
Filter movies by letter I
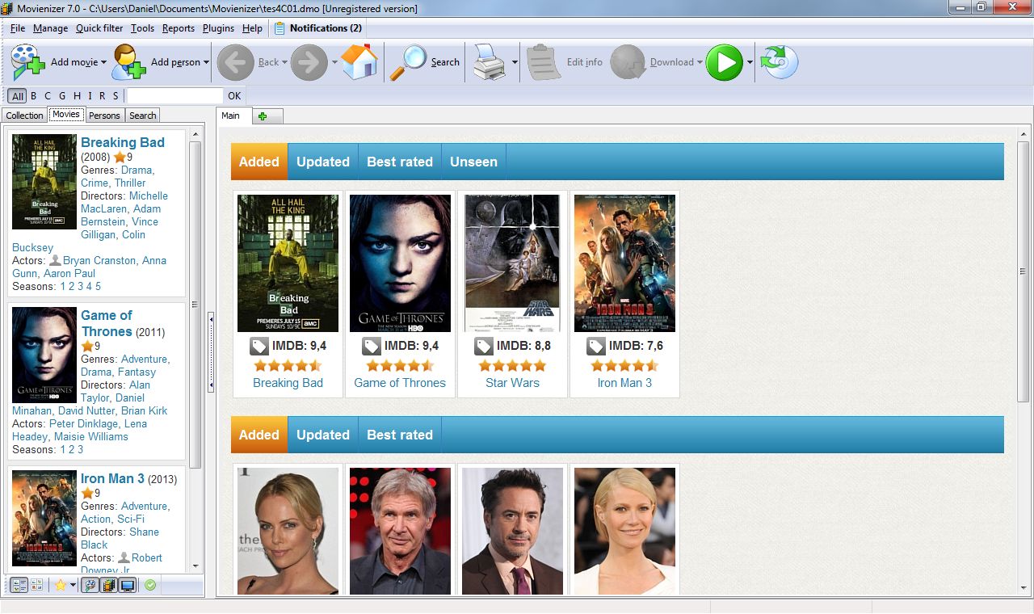(89, 96)
